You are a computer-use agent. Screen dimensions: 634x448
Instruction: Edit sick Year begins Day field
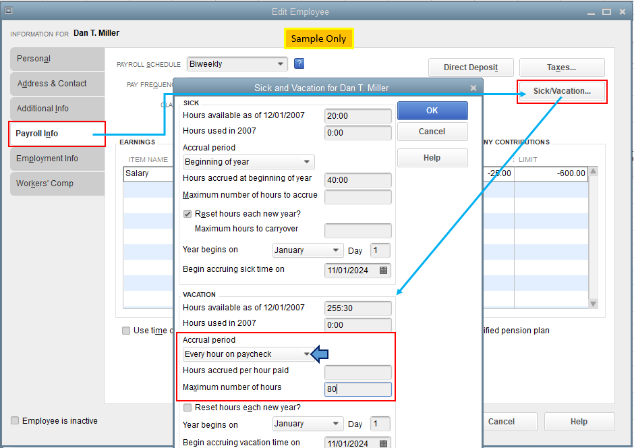(380, 250)
